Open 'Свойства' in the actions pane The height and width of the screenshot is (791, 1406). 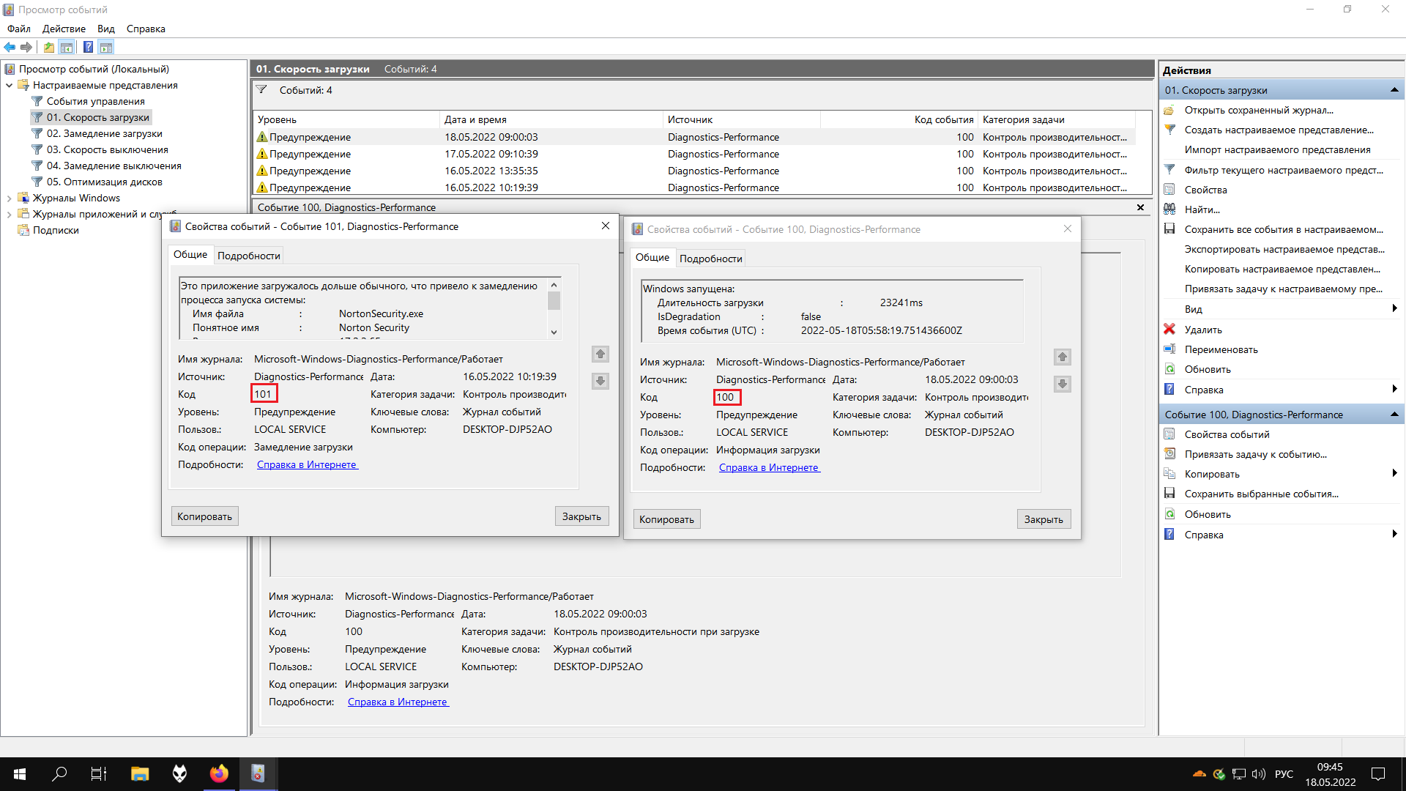[1205, 190]
